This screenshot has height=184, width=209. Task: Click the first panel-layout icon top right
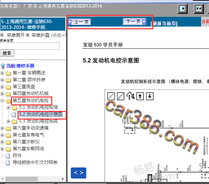point(183,9)
